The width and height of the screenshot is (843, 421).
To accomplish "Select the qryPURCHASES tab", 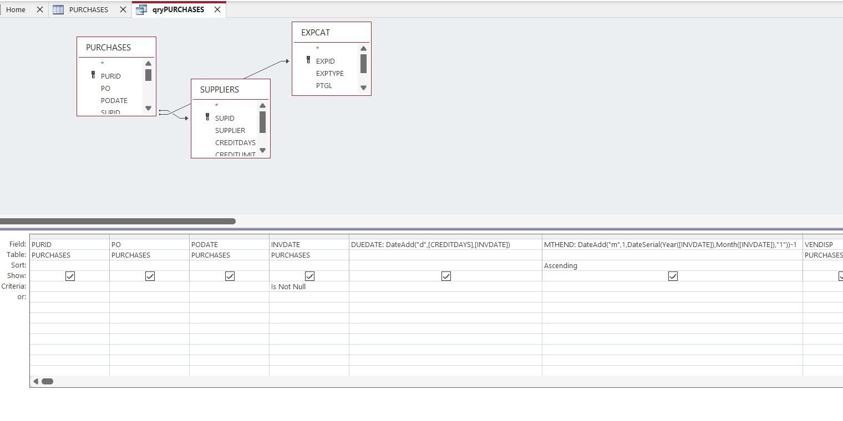I will pyautogui.click(x=178, y=9).
